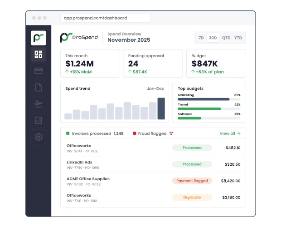Click the Marketing 85% value
Viewport: 281px width, 227px height.
click(237, 95)
